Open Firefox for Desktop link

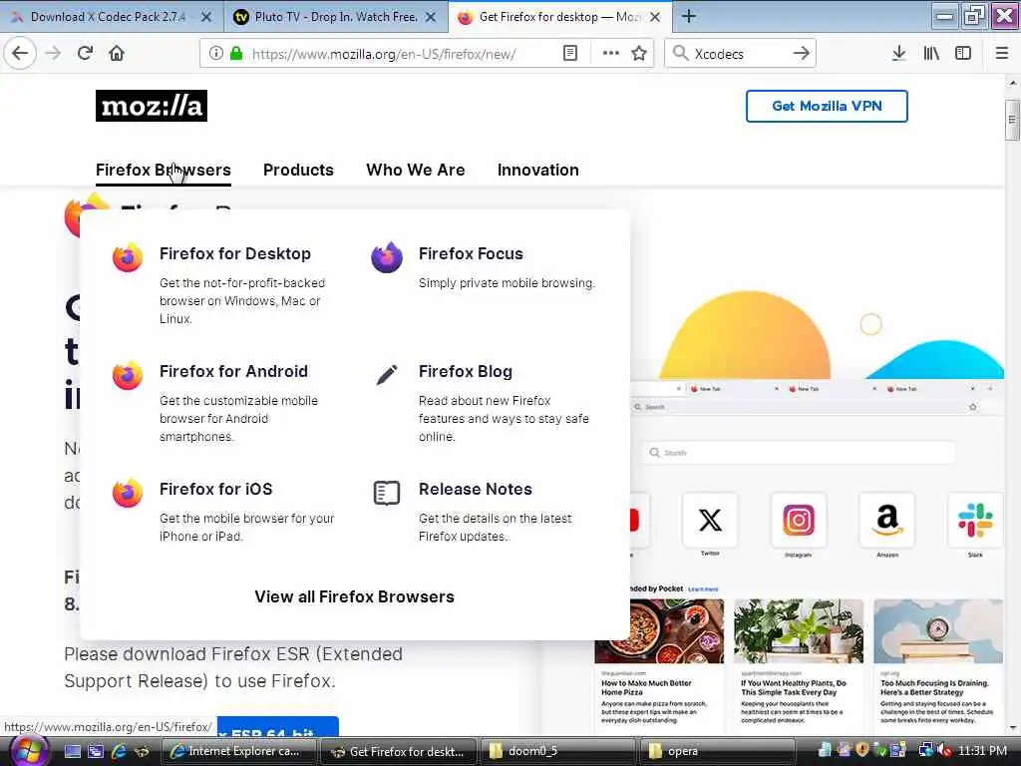[x=235, y=253]
